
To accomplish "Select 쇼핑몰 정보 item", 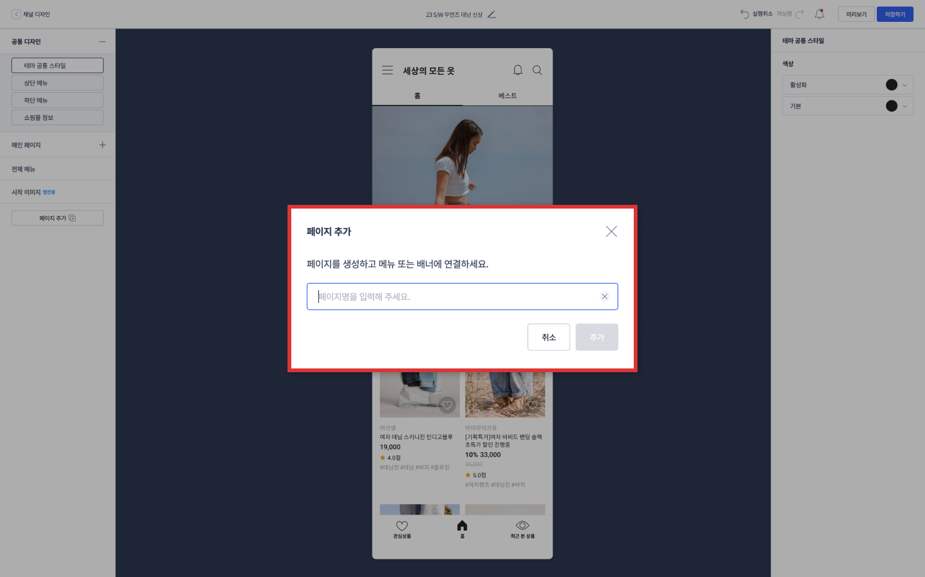I will pos(57,117).
